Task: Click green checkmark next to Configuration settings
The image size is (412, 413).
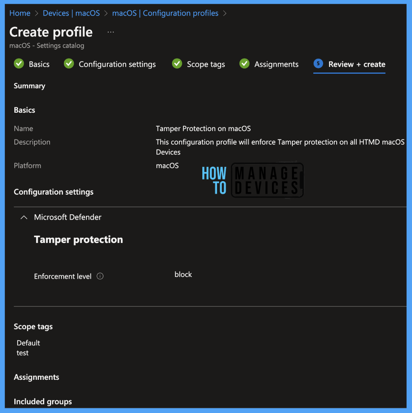Action: pyautogui.click(x=69, y=64)
